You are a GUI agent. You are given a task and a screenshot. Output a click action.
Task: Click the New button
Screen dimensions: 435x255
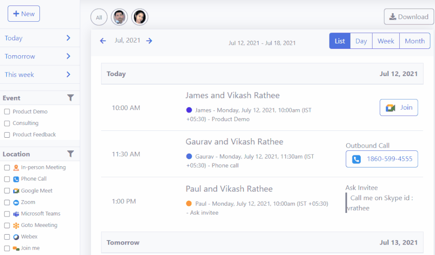pyautogui.click(x=24, y=14)
